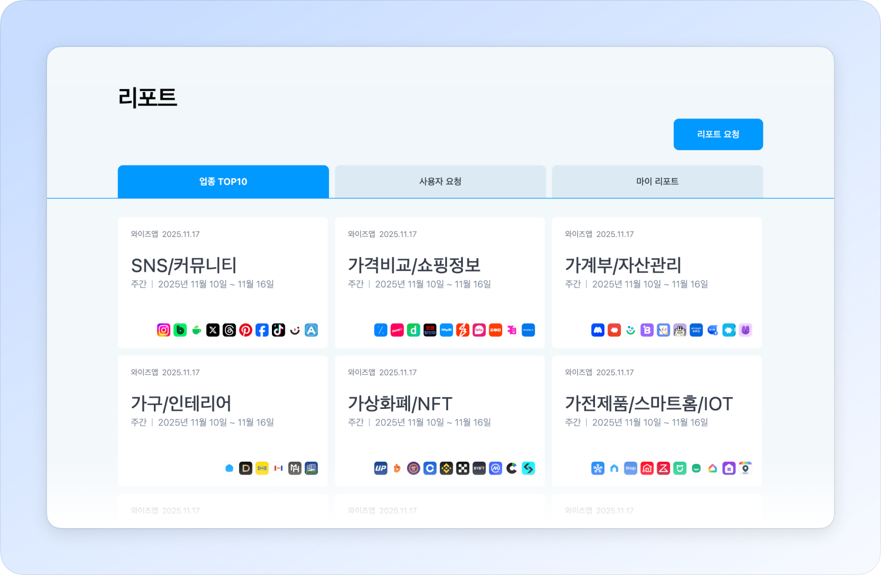Click '와이즈앱 2025.11.17' above 가구/인테리어
The width and height of the screenshot is (881, 575).
click(165, 373)
